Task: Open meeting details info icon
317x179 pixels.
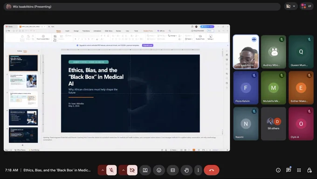Action: pos(278,170)
